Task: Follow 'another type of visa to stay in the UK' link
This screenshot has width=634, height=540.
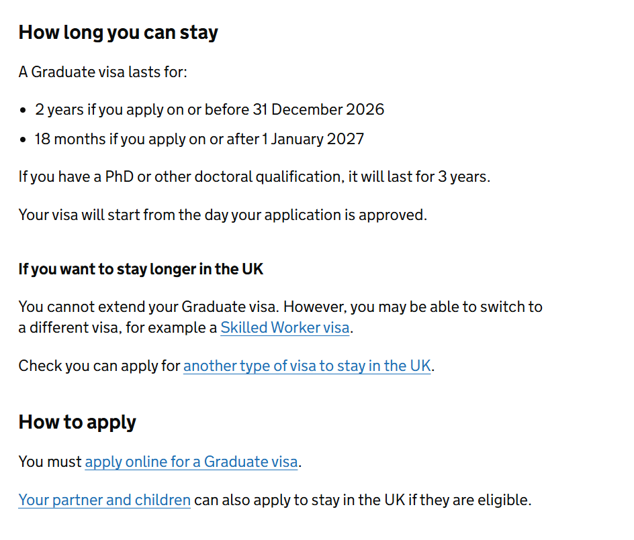Action: [307, 366]
